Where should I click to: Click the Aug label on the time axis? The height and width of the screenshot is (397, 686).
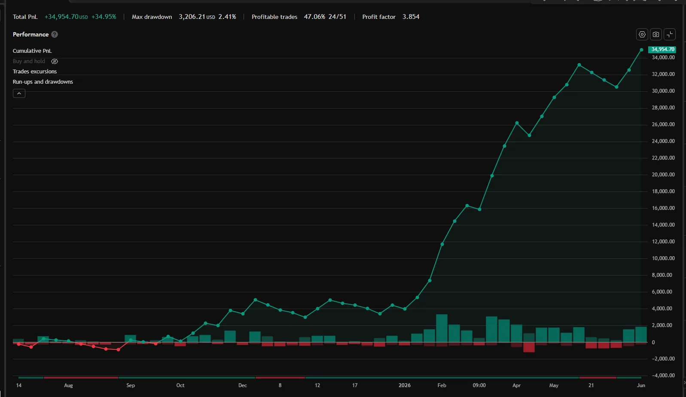68,385
